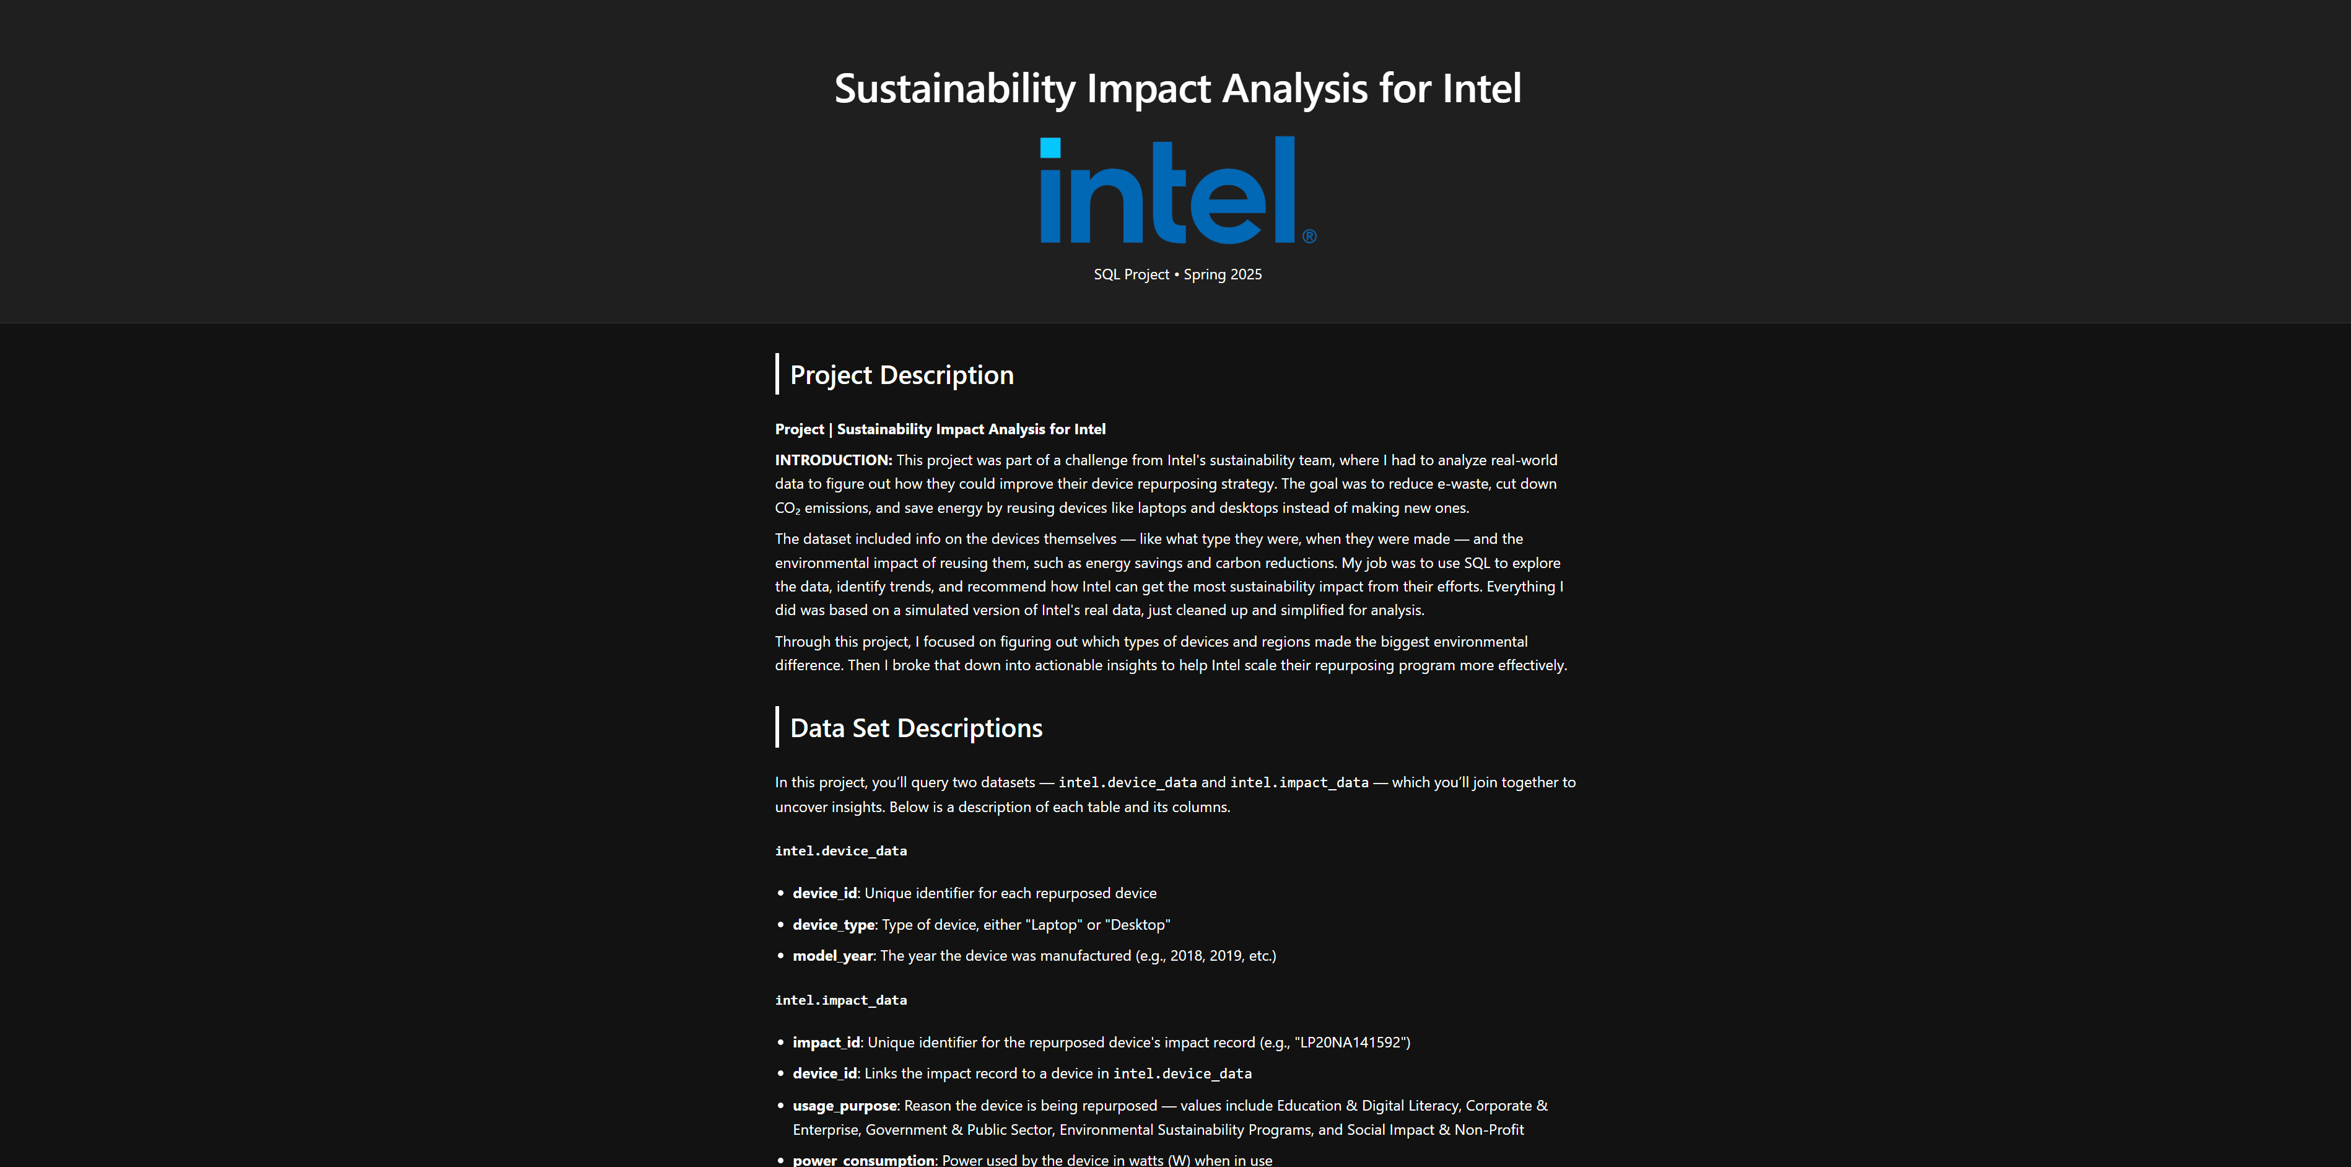Click the bold "Project | Sustainability Impact Analysis for Intel" line
The width and height of the screenshot is (2351, 1167).
(x=940, y=429)
